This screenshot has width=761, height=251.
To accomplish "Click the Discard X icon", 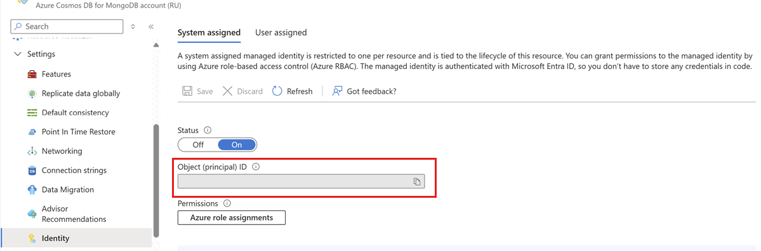I will [x=227, y=91].
